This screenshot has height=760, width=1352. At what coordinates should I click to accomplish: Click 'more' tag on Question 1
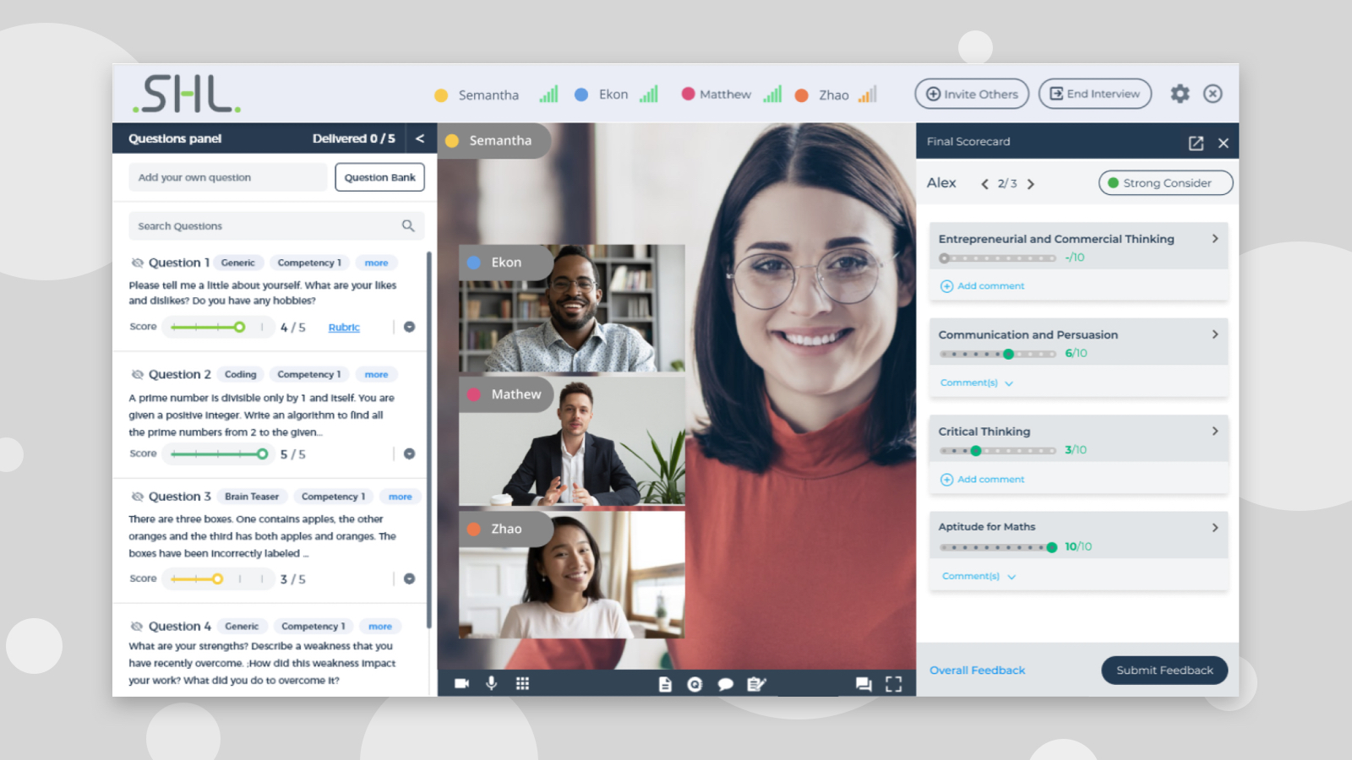point(376,263)
